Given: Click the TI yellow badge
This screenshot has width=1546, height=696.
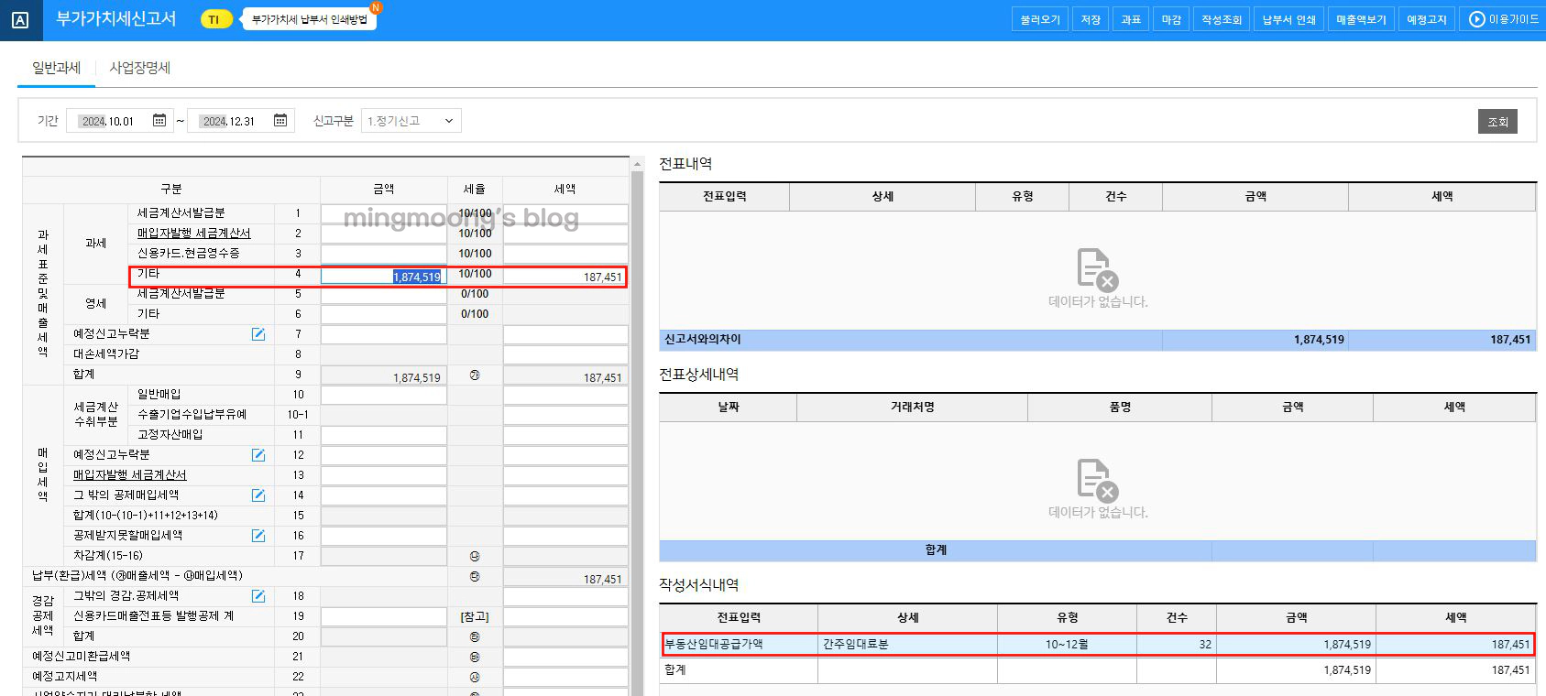Looking at the screenshot, I should point(215,19).
